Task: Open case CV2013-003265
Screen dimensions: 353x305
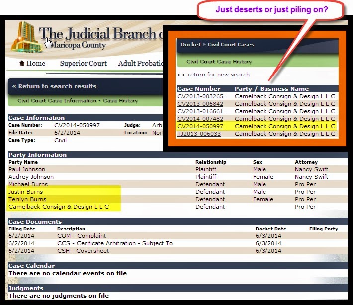Action: pos(200,96)
